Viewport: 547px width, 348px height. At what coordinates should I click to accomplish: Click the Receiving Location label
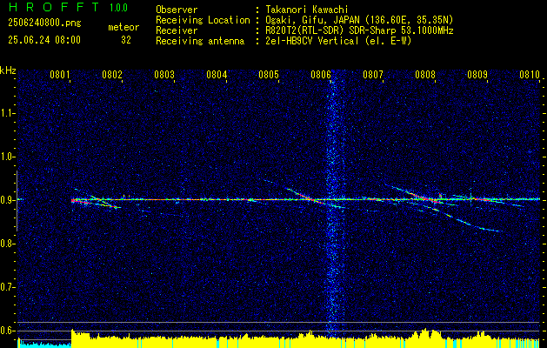click(203, 20)
